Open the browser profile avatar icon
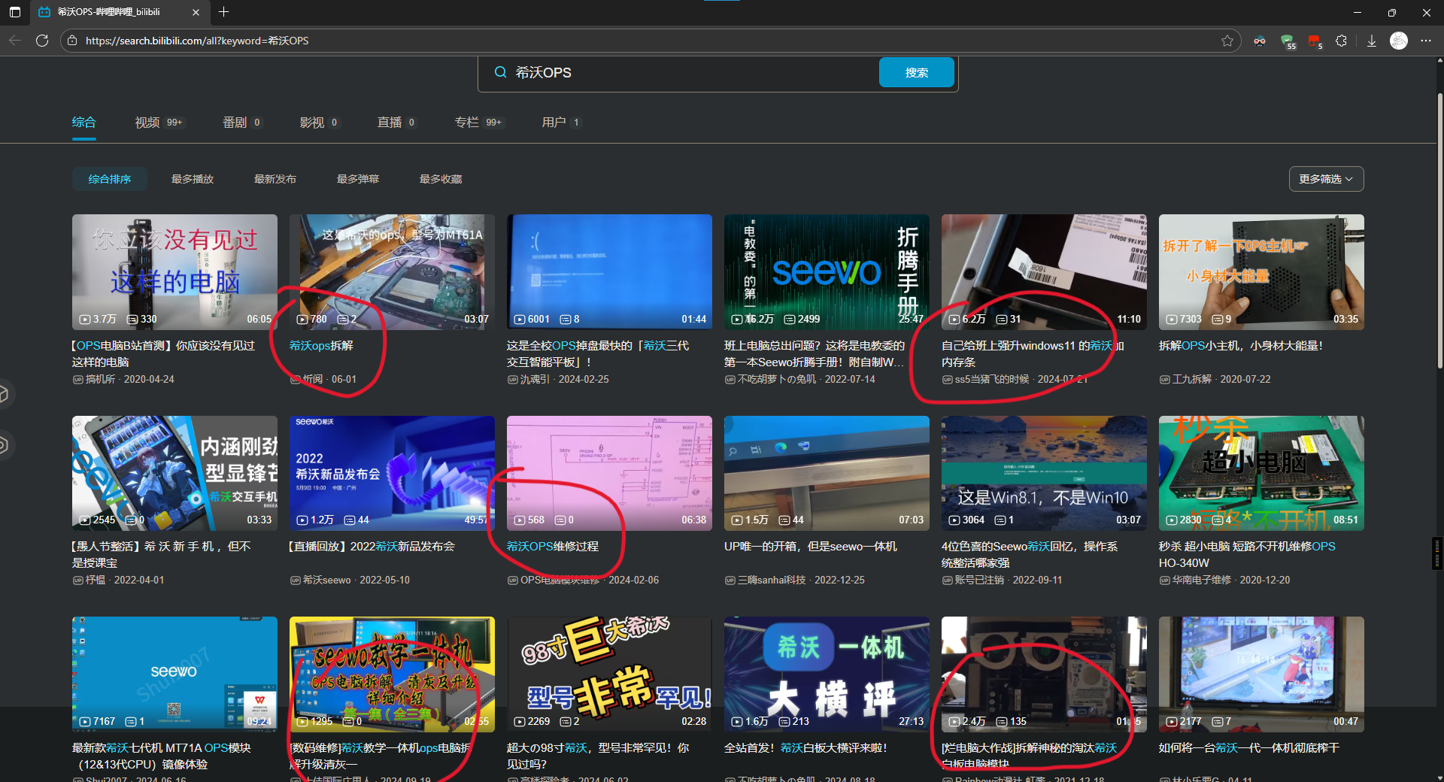This screenshot has width=1444, height=782. click(1400, 41)
